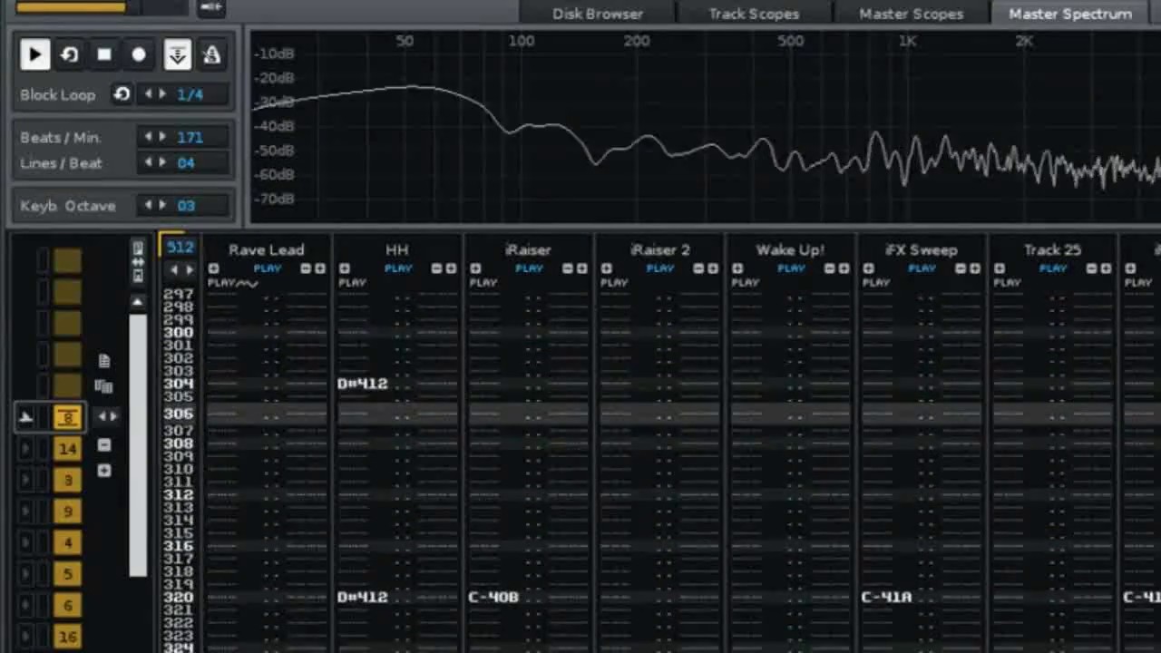Image resolution: width=1161 pixels, height=653 pixels.
Task: Open the Disk Browser tab
Action: [597, 13]
